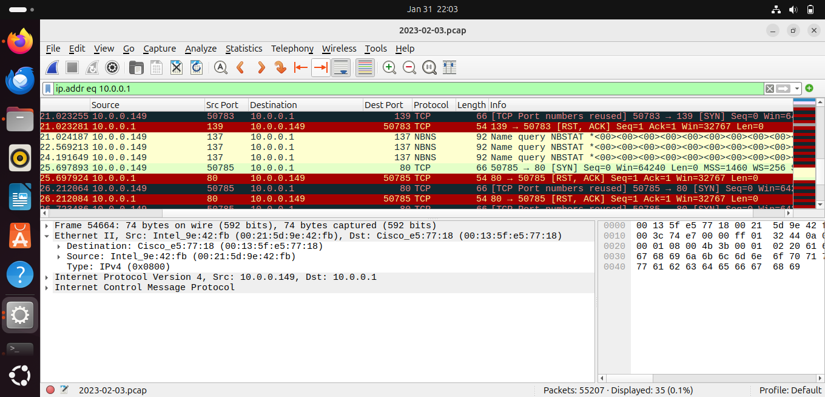This screenshot has width=825, height=397.
Task: Zoom out main window text
Action: click(409, 67)
